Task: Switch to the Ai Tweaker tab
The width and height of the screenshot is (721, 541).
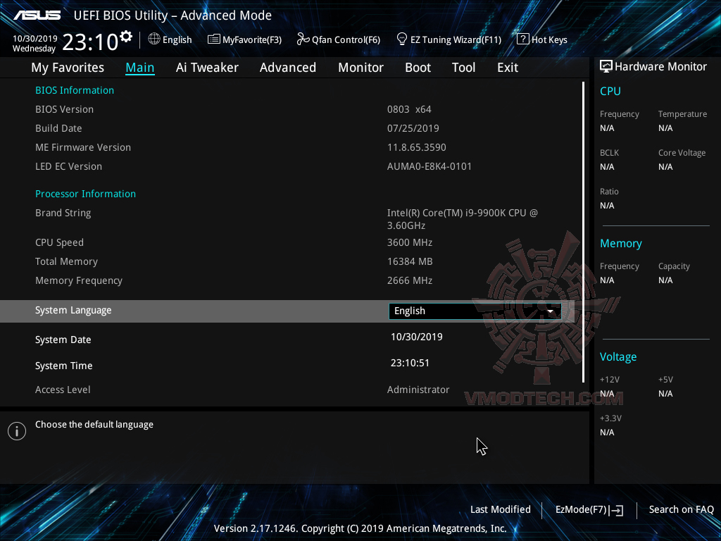Action: (207, 67)
